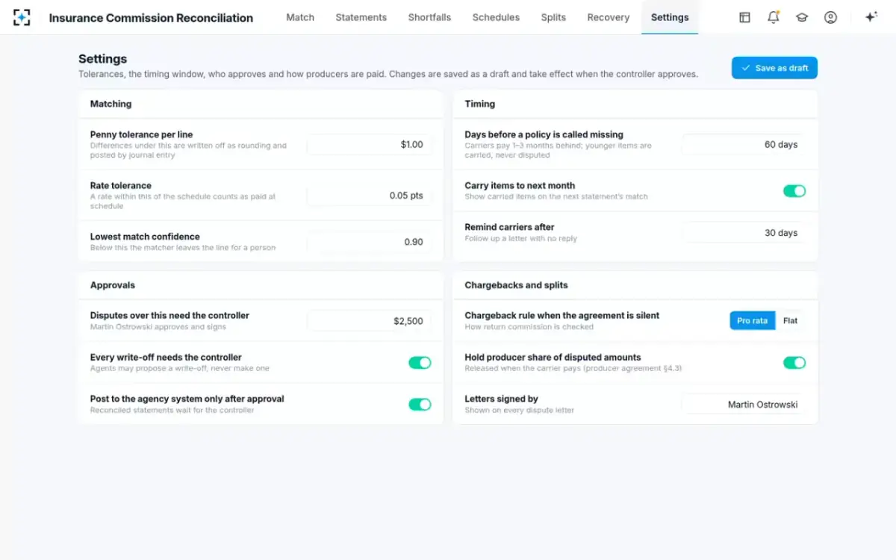
Task: Edit Days before policy is called missing
Action: point(744,145)
